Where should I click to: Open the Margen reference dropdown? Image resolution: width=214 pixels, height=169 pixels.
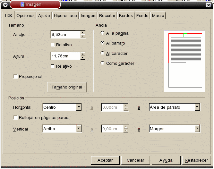pos(197,129)
